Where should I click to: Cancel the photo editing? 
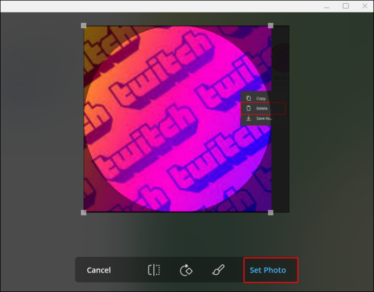click(99, 270)
